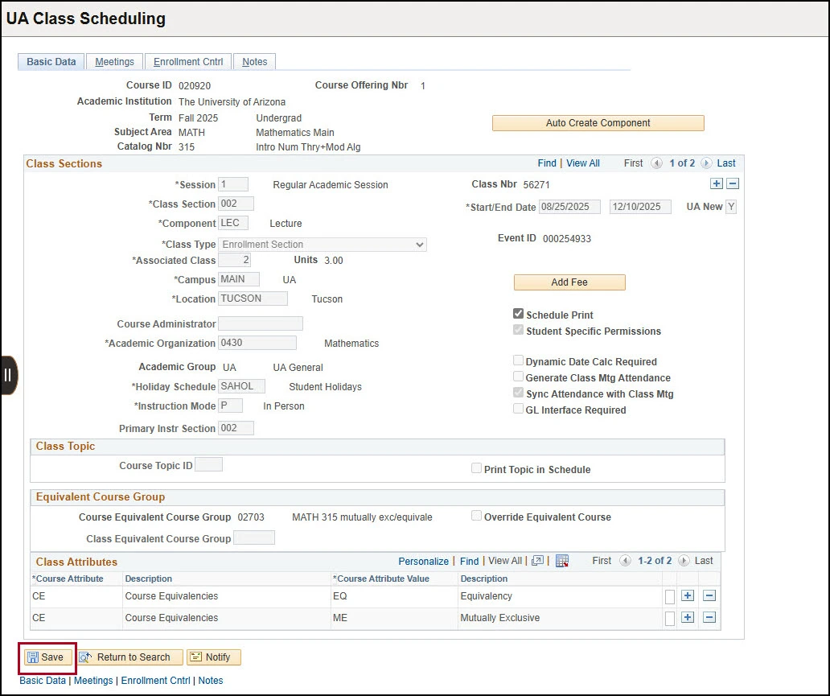The width and height of the screenshot is (830, 696).
Task: Enable Generate Class Mtg Attendance
Action: click(518, 377)
